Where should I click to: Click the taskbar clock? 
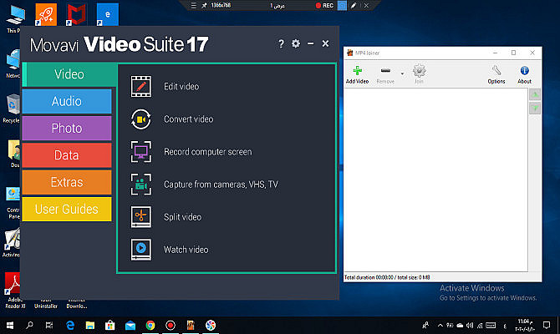[525, 325]
